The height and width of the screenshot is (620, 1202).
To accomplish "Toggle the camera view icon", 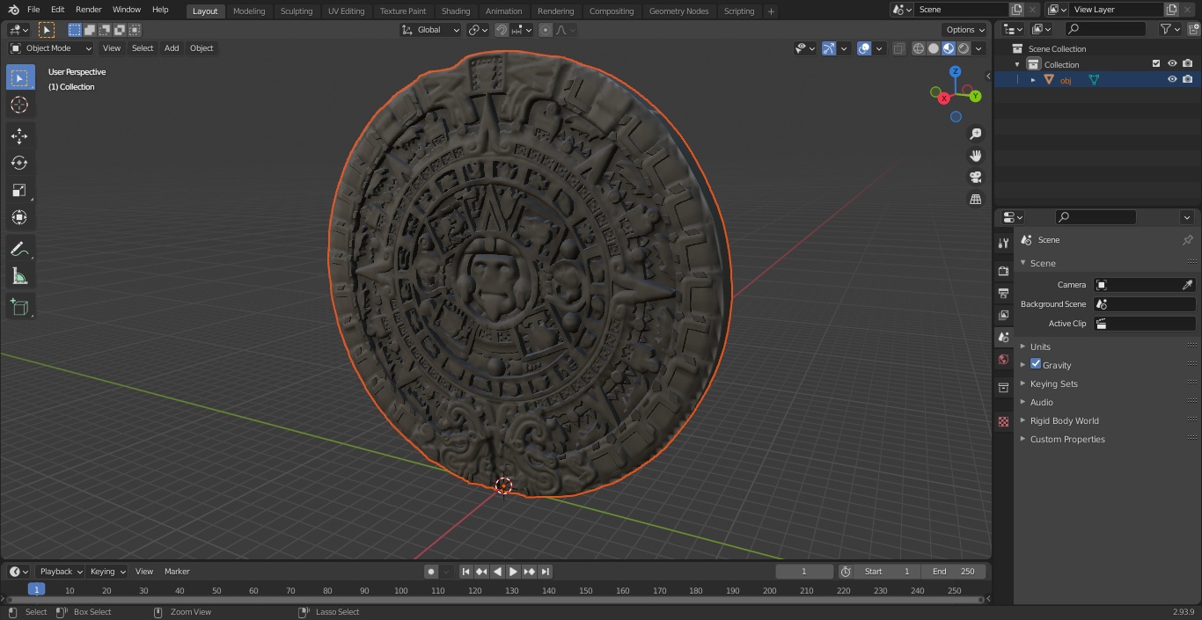I will pyautogui.click(x=975, y=178).
